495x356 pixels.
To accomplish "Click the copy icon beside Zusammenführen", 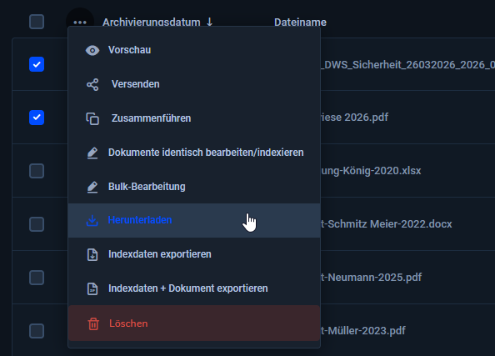I will coord(92,118).
